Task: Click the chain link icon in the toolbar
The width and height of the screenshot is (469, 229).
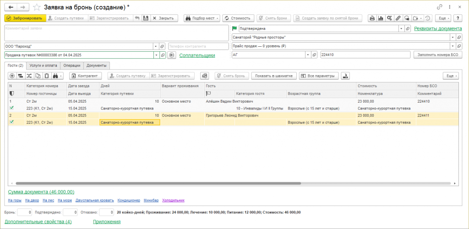Action: click(x=398, y=18)
